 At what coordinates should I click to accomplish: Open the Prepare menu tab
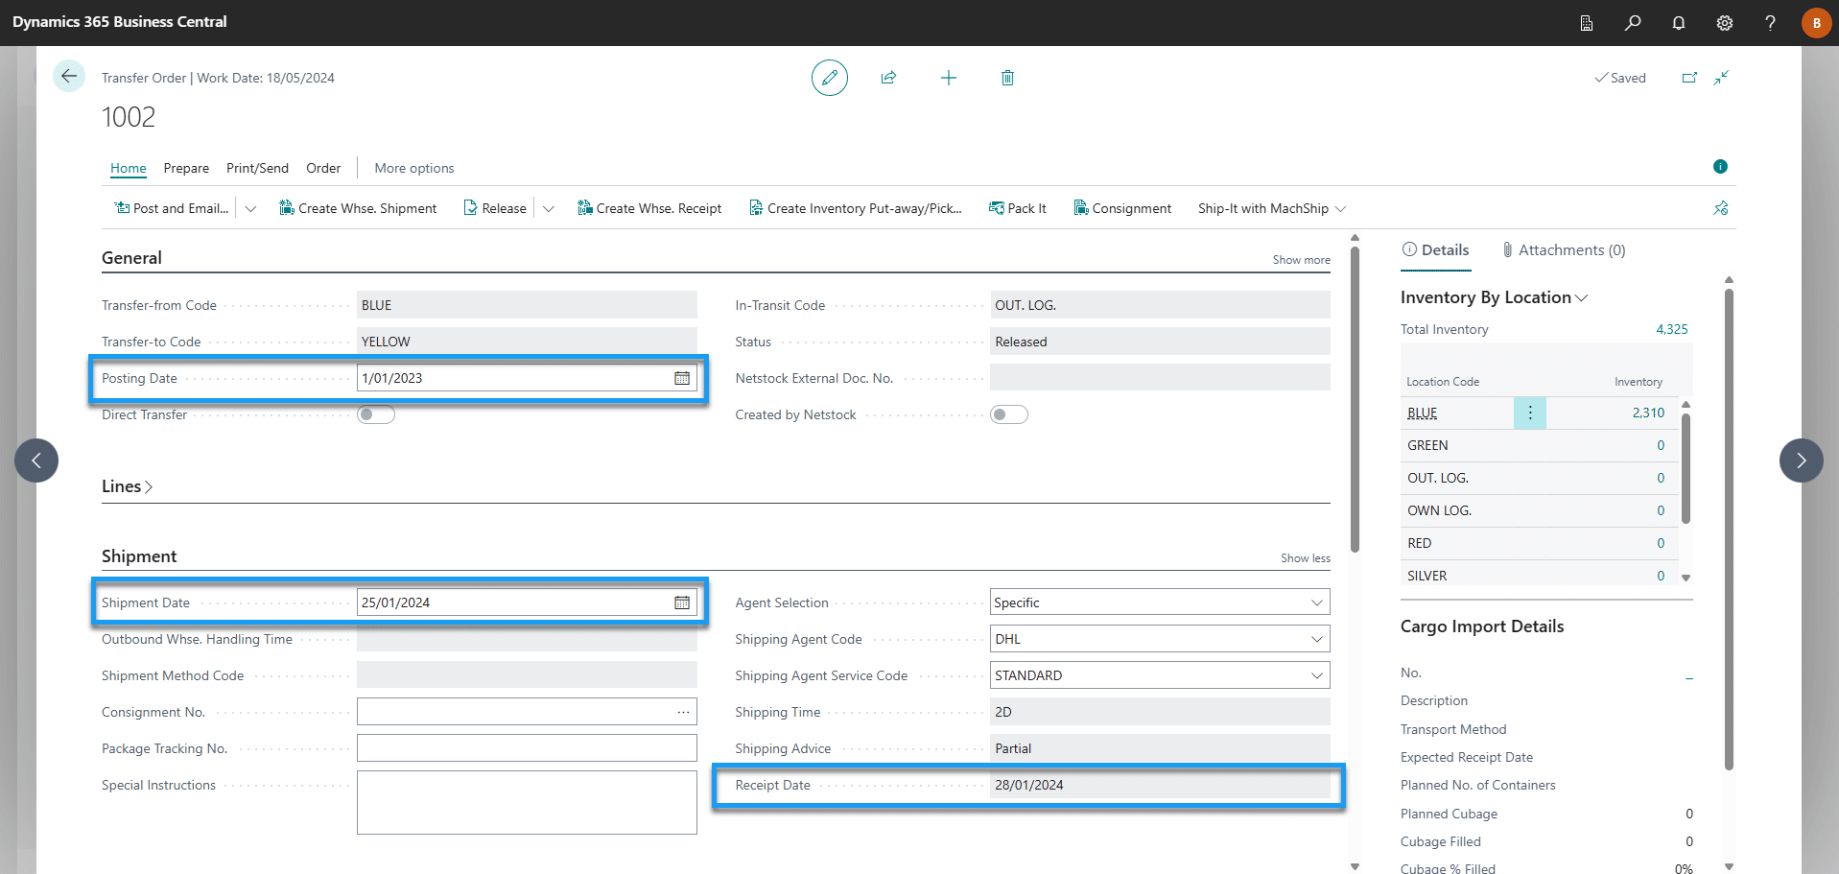click(x=186, y=168)
